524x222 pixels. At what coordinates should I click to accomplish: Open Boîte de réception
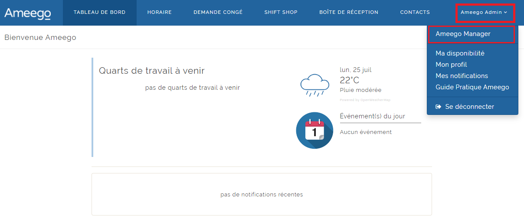pyautogui.click(x=348, y=13)
